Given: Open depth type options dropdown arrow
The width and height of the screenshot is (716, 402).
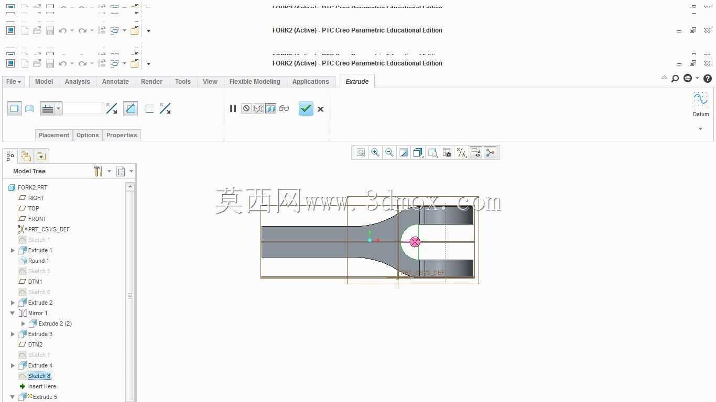Looking at the screenshot, I should pos(59,108).
